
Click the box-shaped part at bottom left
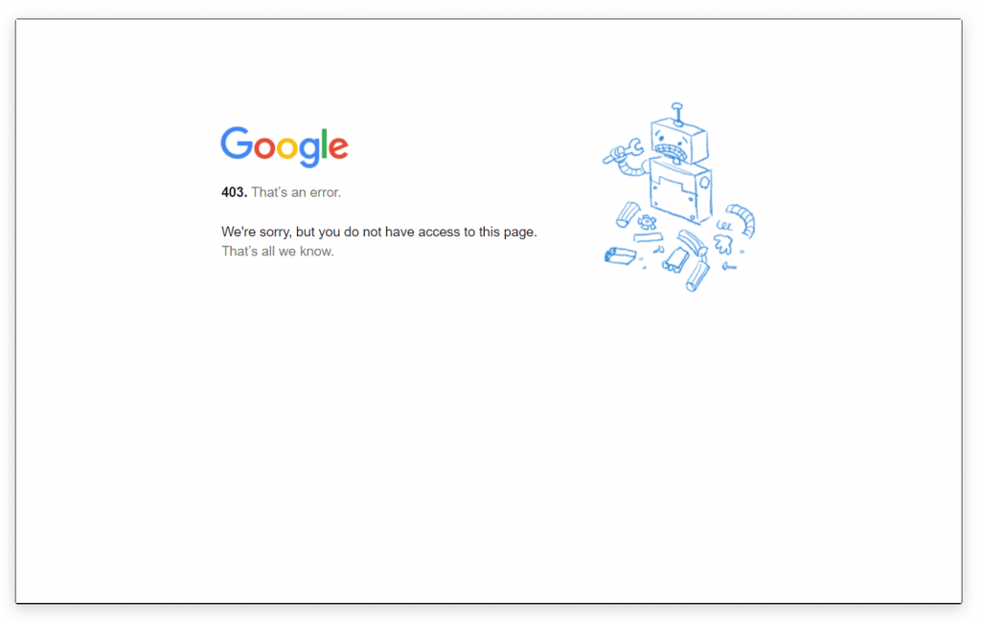[620, 256]
